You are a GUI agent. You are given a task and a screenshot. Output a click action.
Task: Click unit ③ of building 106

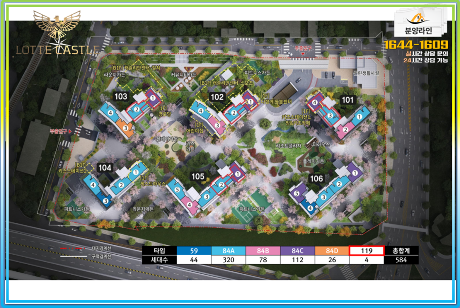tap(324, 197)
